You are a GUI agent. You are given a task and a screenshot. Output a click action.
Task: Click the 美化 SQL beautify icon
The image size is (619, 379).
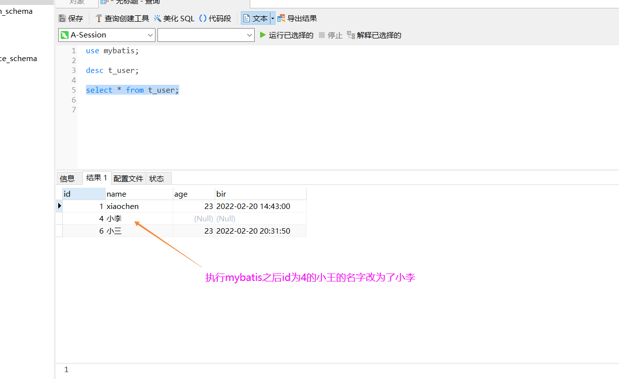tap(157, 19)
